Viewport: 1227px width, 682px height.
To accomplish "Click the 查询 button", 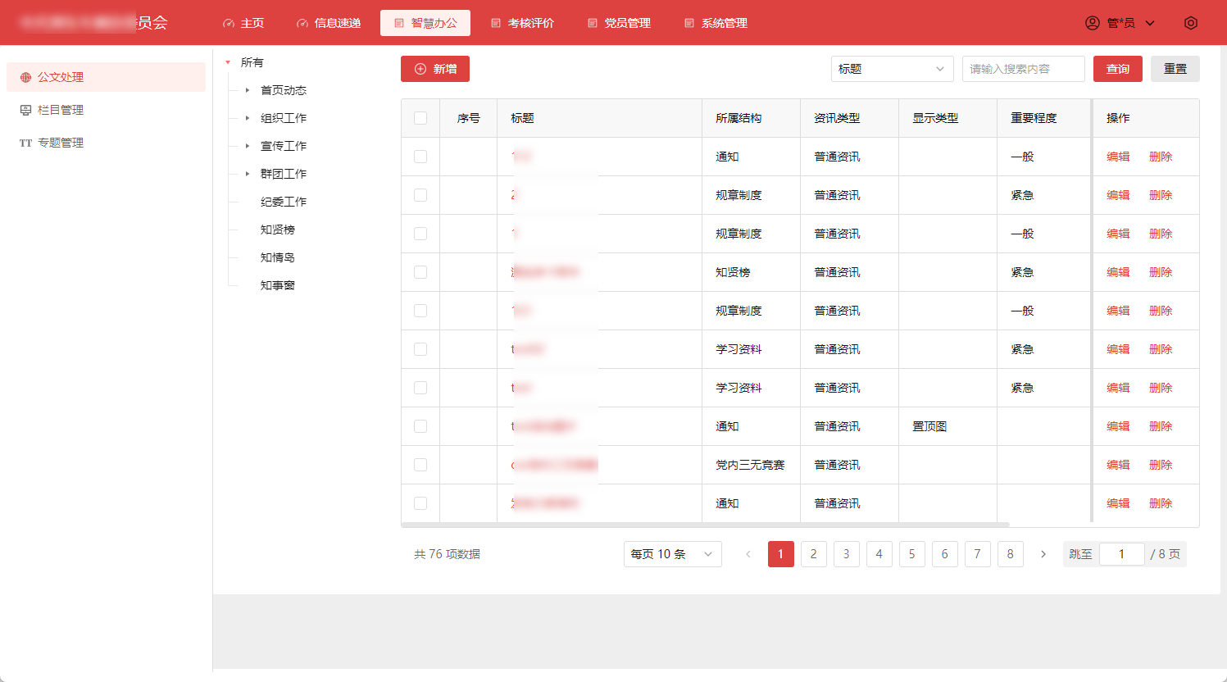I will [1118, 69].
